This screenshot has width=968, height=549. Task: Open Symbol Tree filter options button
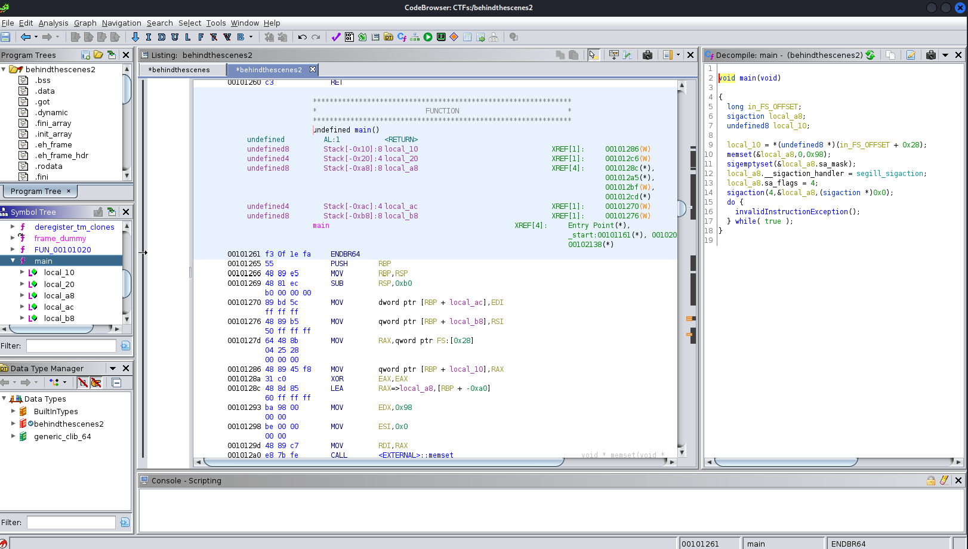click(x=125, y=346)
